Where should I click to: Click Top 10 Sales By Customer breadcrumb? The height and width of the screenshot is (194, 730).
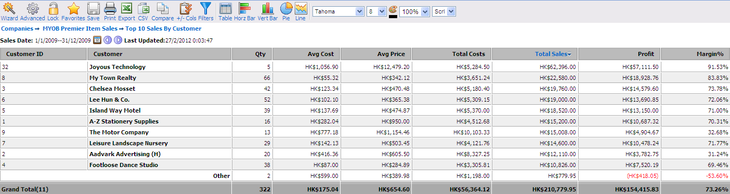tap(163, 29)
